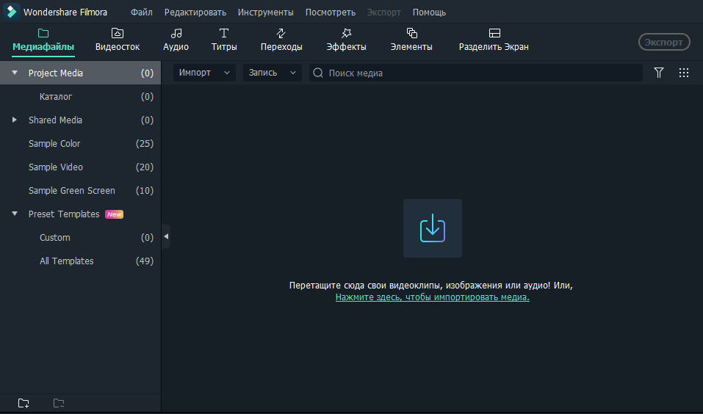Open the media filter funnel icon

click(659, 73)
